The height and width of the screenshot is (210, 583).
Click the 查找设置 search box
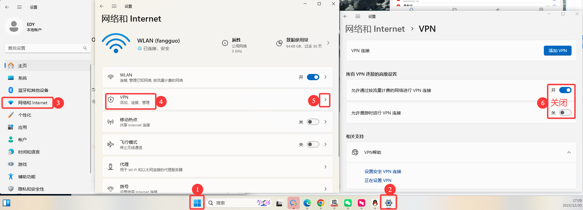(45, 48)
